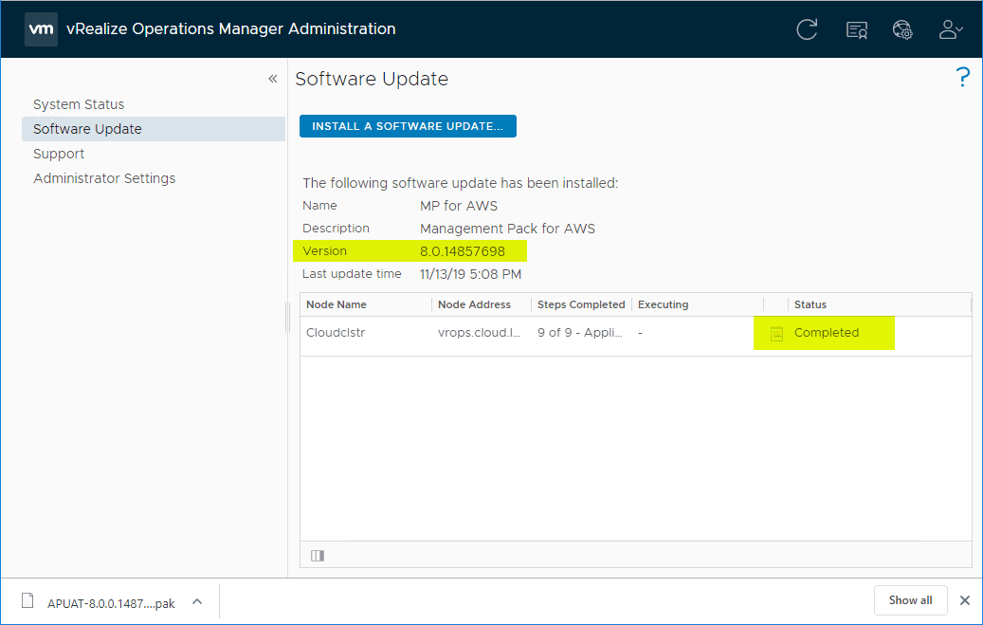Screen dimensions: 983x625
Task: Open the user account menu icon
Action: 947,29
